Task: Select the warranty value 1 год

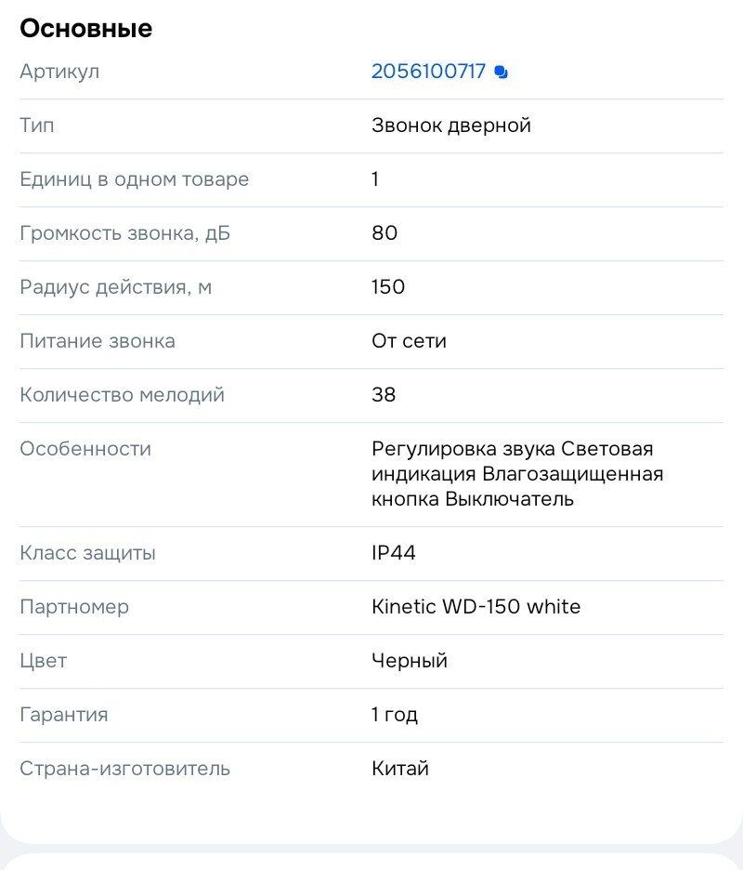Action: point(394,715)
